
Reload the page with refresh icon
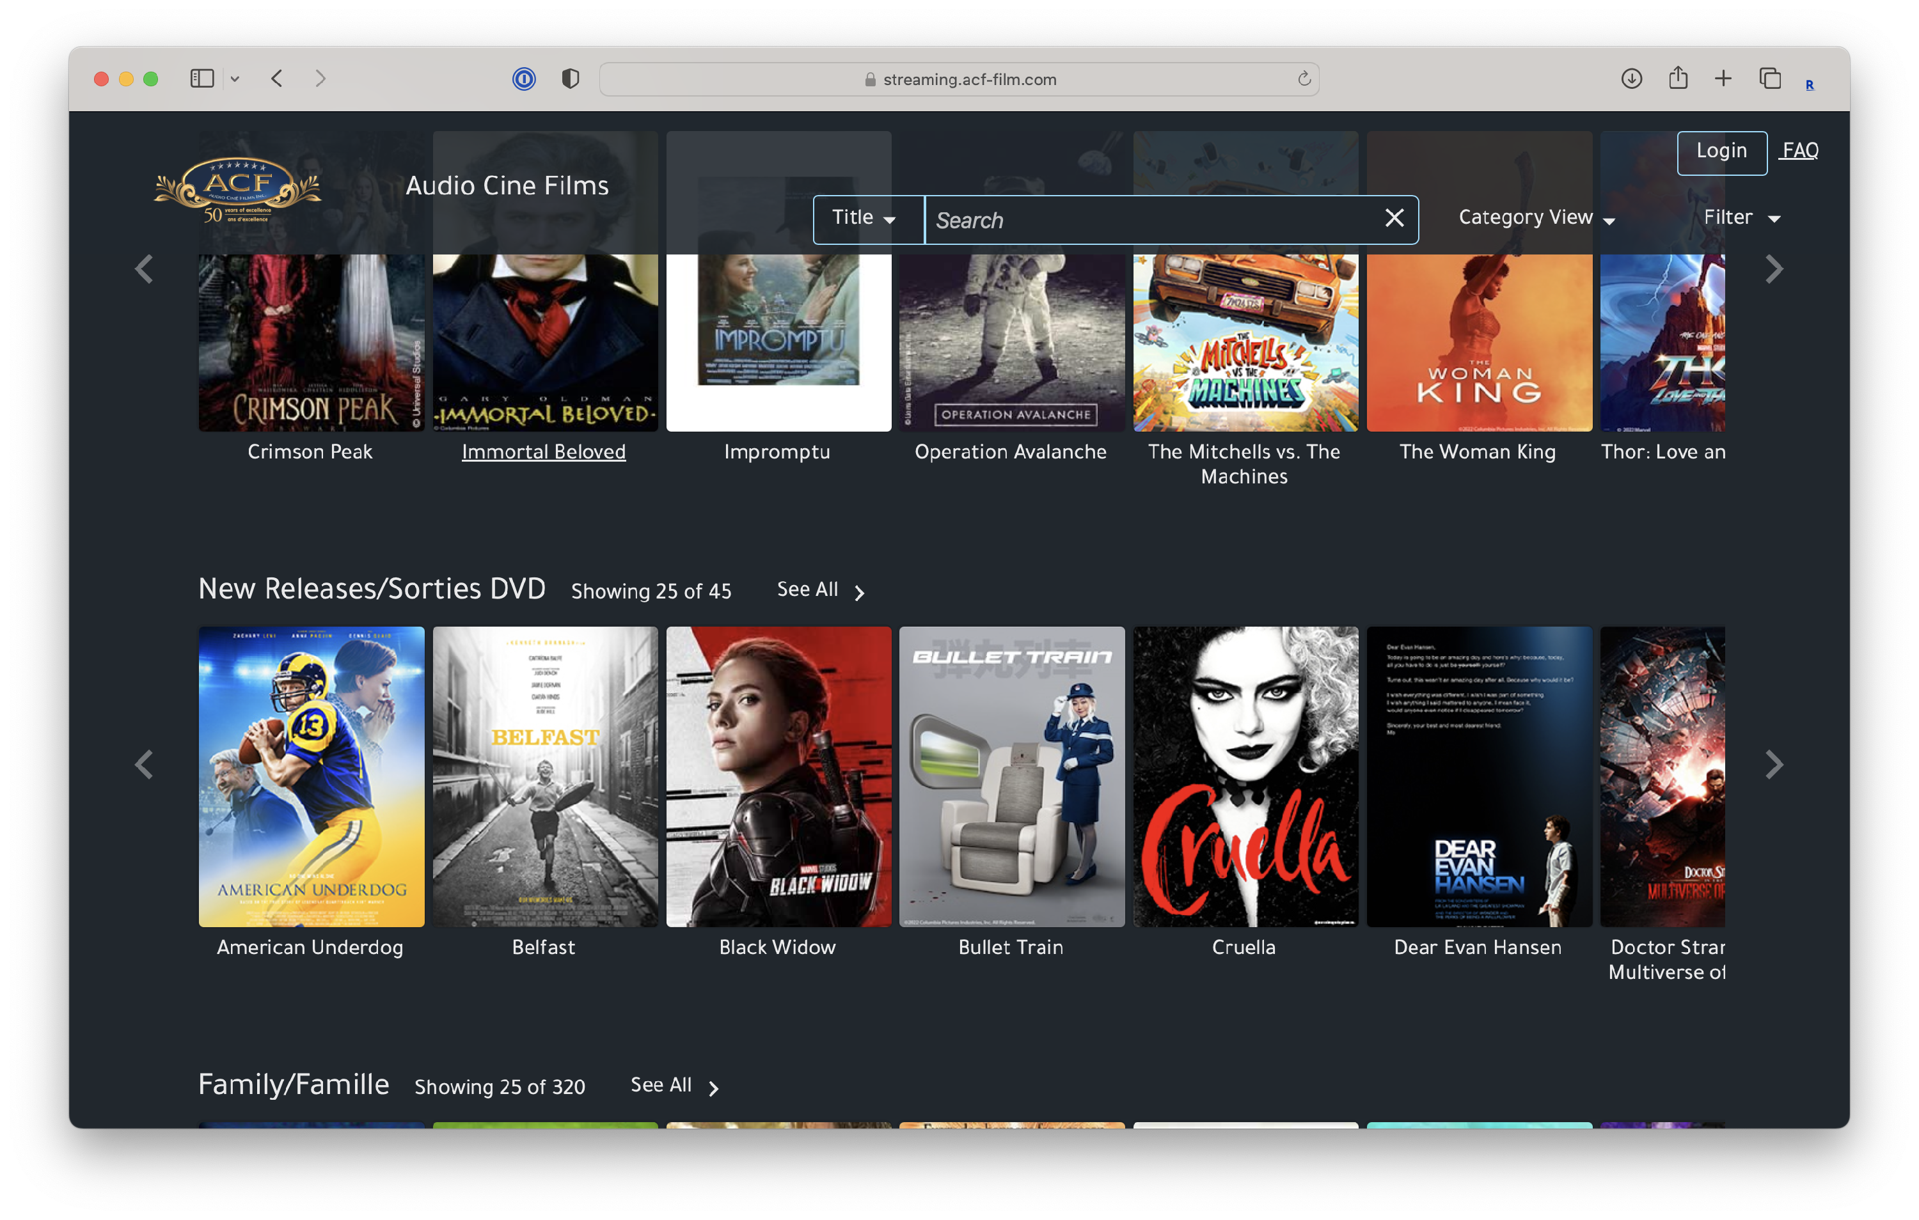pyautogui.click(x=1304, y=79)
